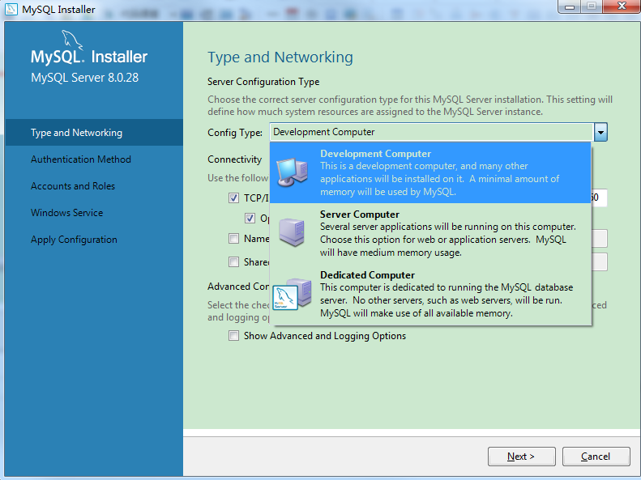Click the Development Computer monitor icon

coord(292,173)
